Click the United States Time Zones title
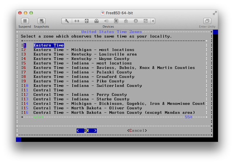The width and height of the screenshot is (234, 164). click(112, 32)
